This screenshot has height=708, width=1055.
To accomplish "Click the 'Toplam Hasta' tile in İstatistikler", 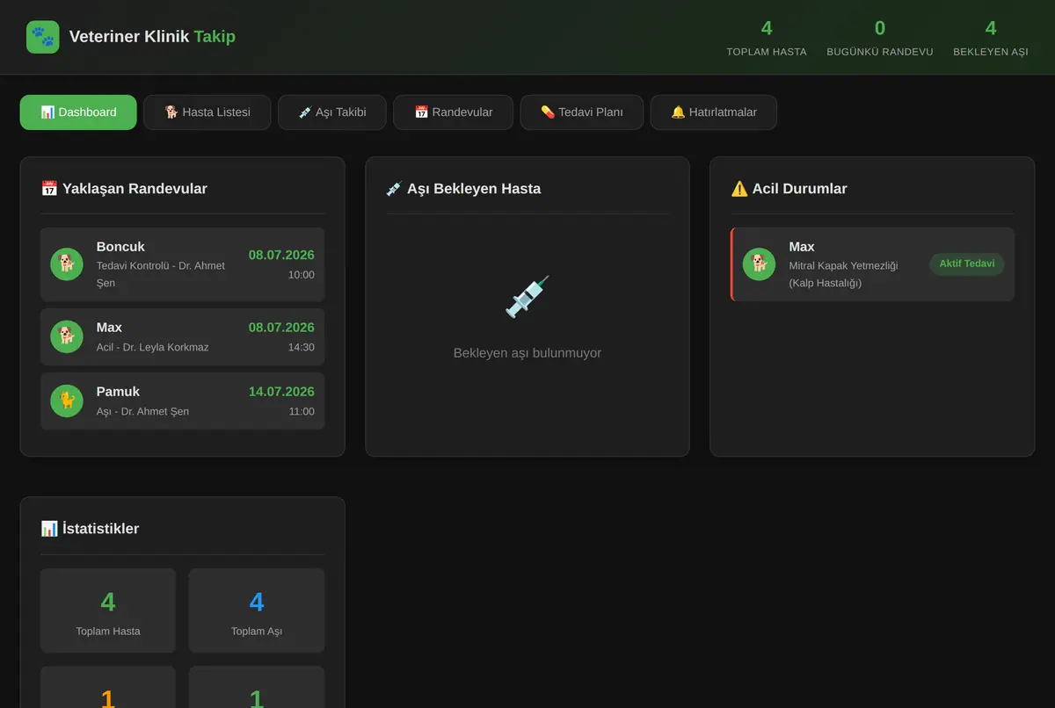I will click(108, 610).
